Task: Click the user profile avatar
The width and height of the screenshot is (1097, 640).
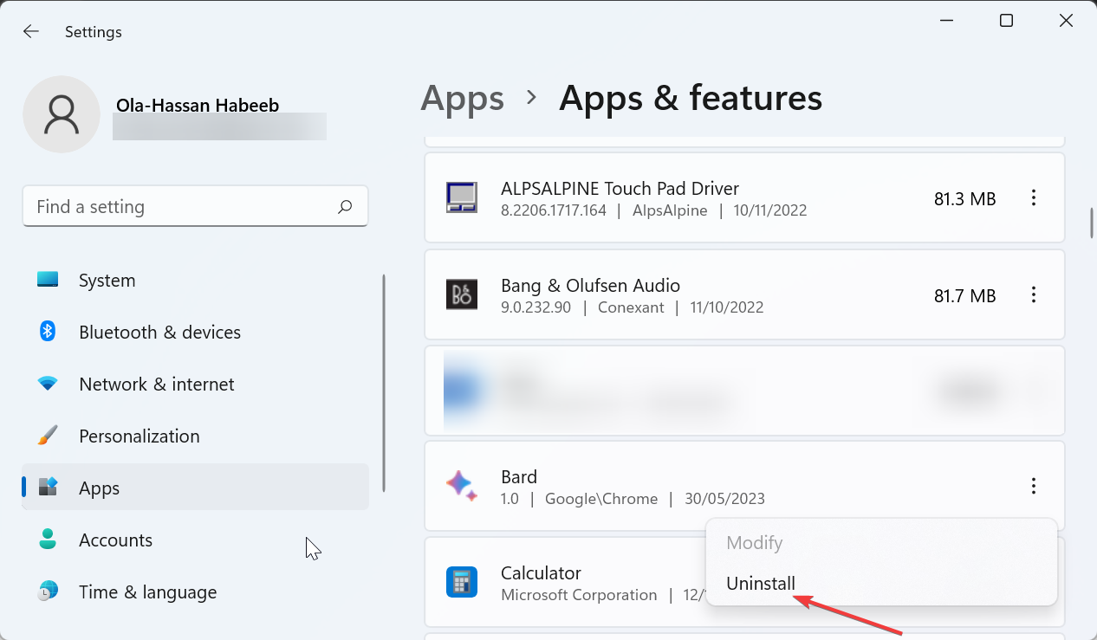Action: click(x=62, y=114)
